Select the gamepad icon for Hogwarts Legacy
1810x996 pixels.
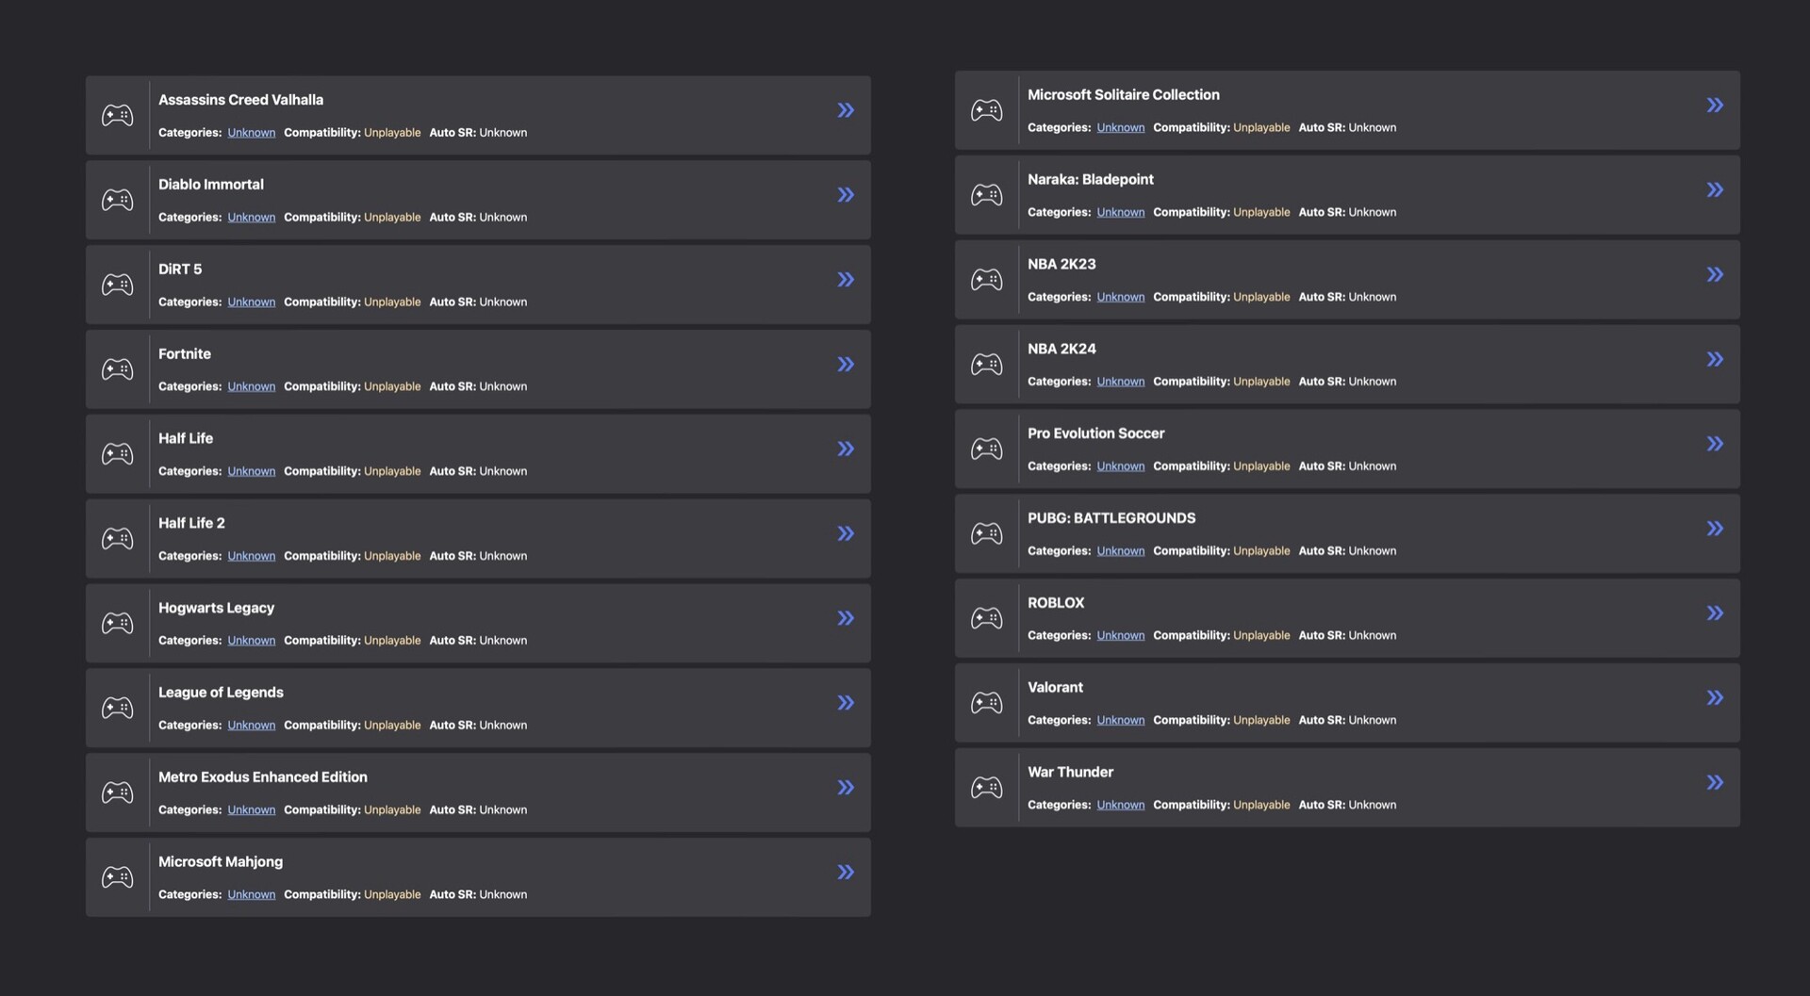118,624
